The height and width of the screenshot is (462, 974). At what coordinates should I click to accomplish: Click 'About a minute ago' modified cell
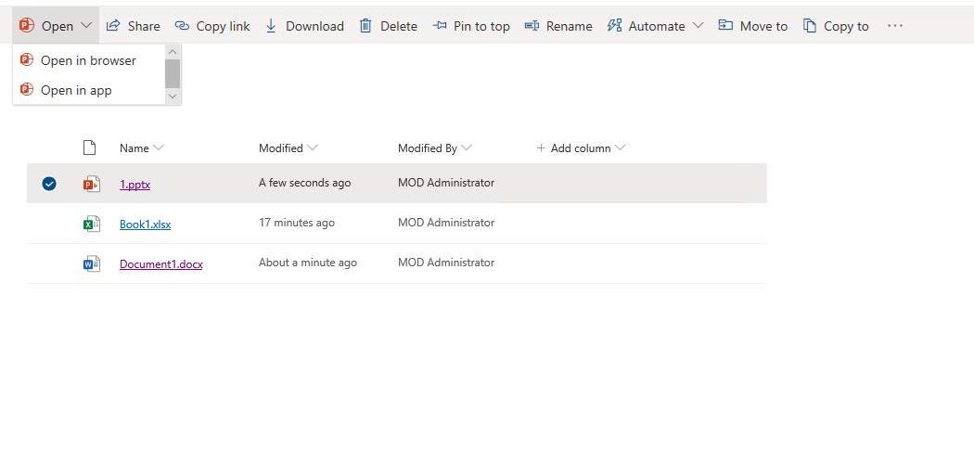[308, 262]
